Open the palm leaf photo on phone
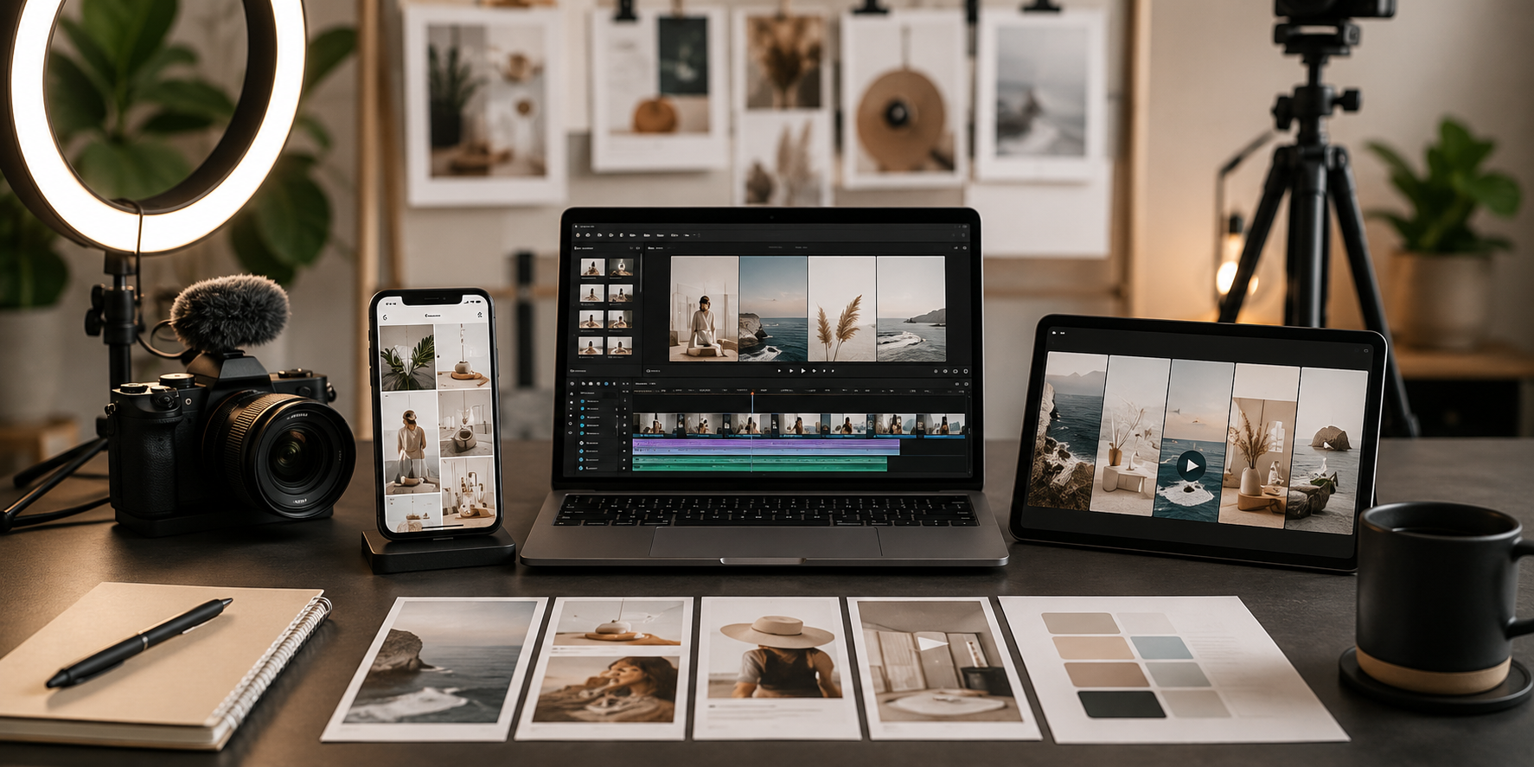 pyautogui.click(x=408, y=358)
